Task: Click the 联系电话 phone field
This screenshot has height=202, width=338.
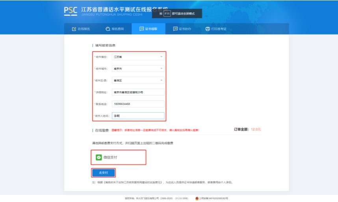Action: coord(138,104)
